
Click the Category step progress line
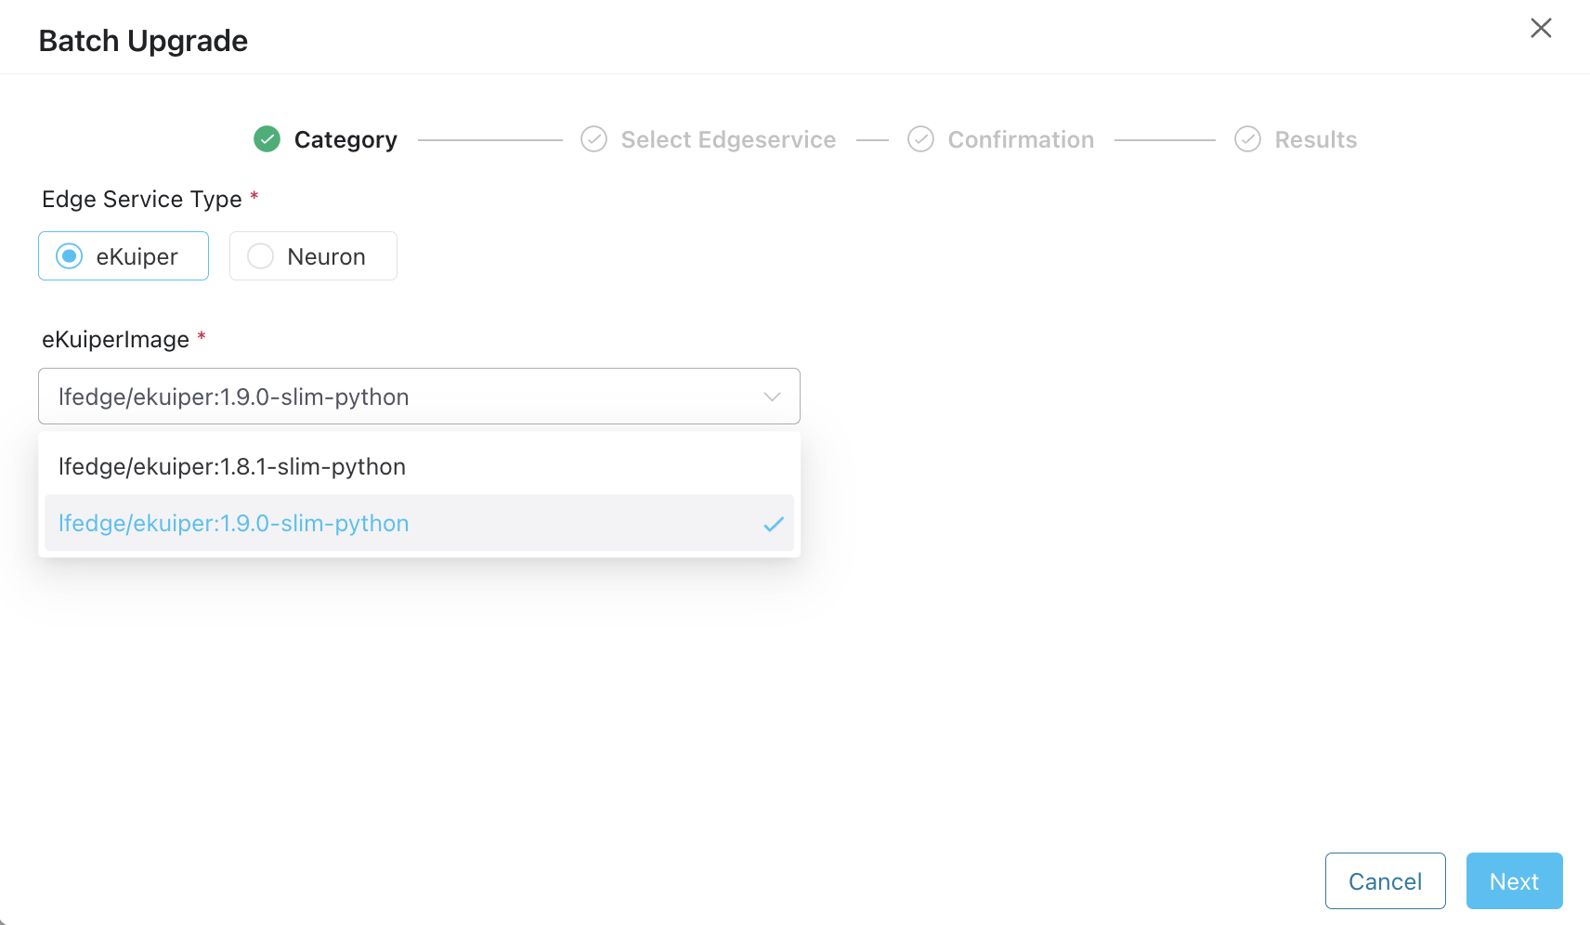tap(490, 138)
